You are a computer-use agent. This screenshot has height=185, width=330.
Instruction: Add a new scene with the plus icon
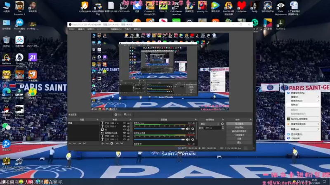coord(70,143)
